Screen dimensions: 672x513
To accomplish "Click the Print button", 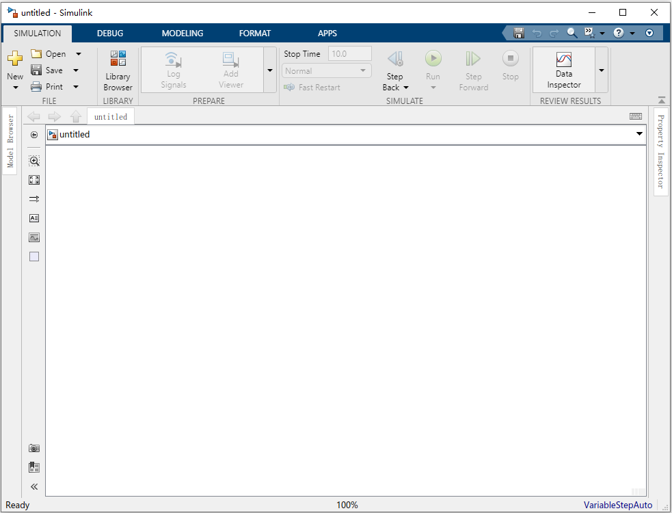I will (46, 86).
